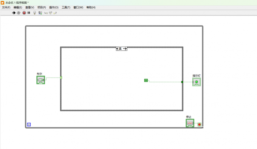Click the Step Out toolbar icon

55,13
